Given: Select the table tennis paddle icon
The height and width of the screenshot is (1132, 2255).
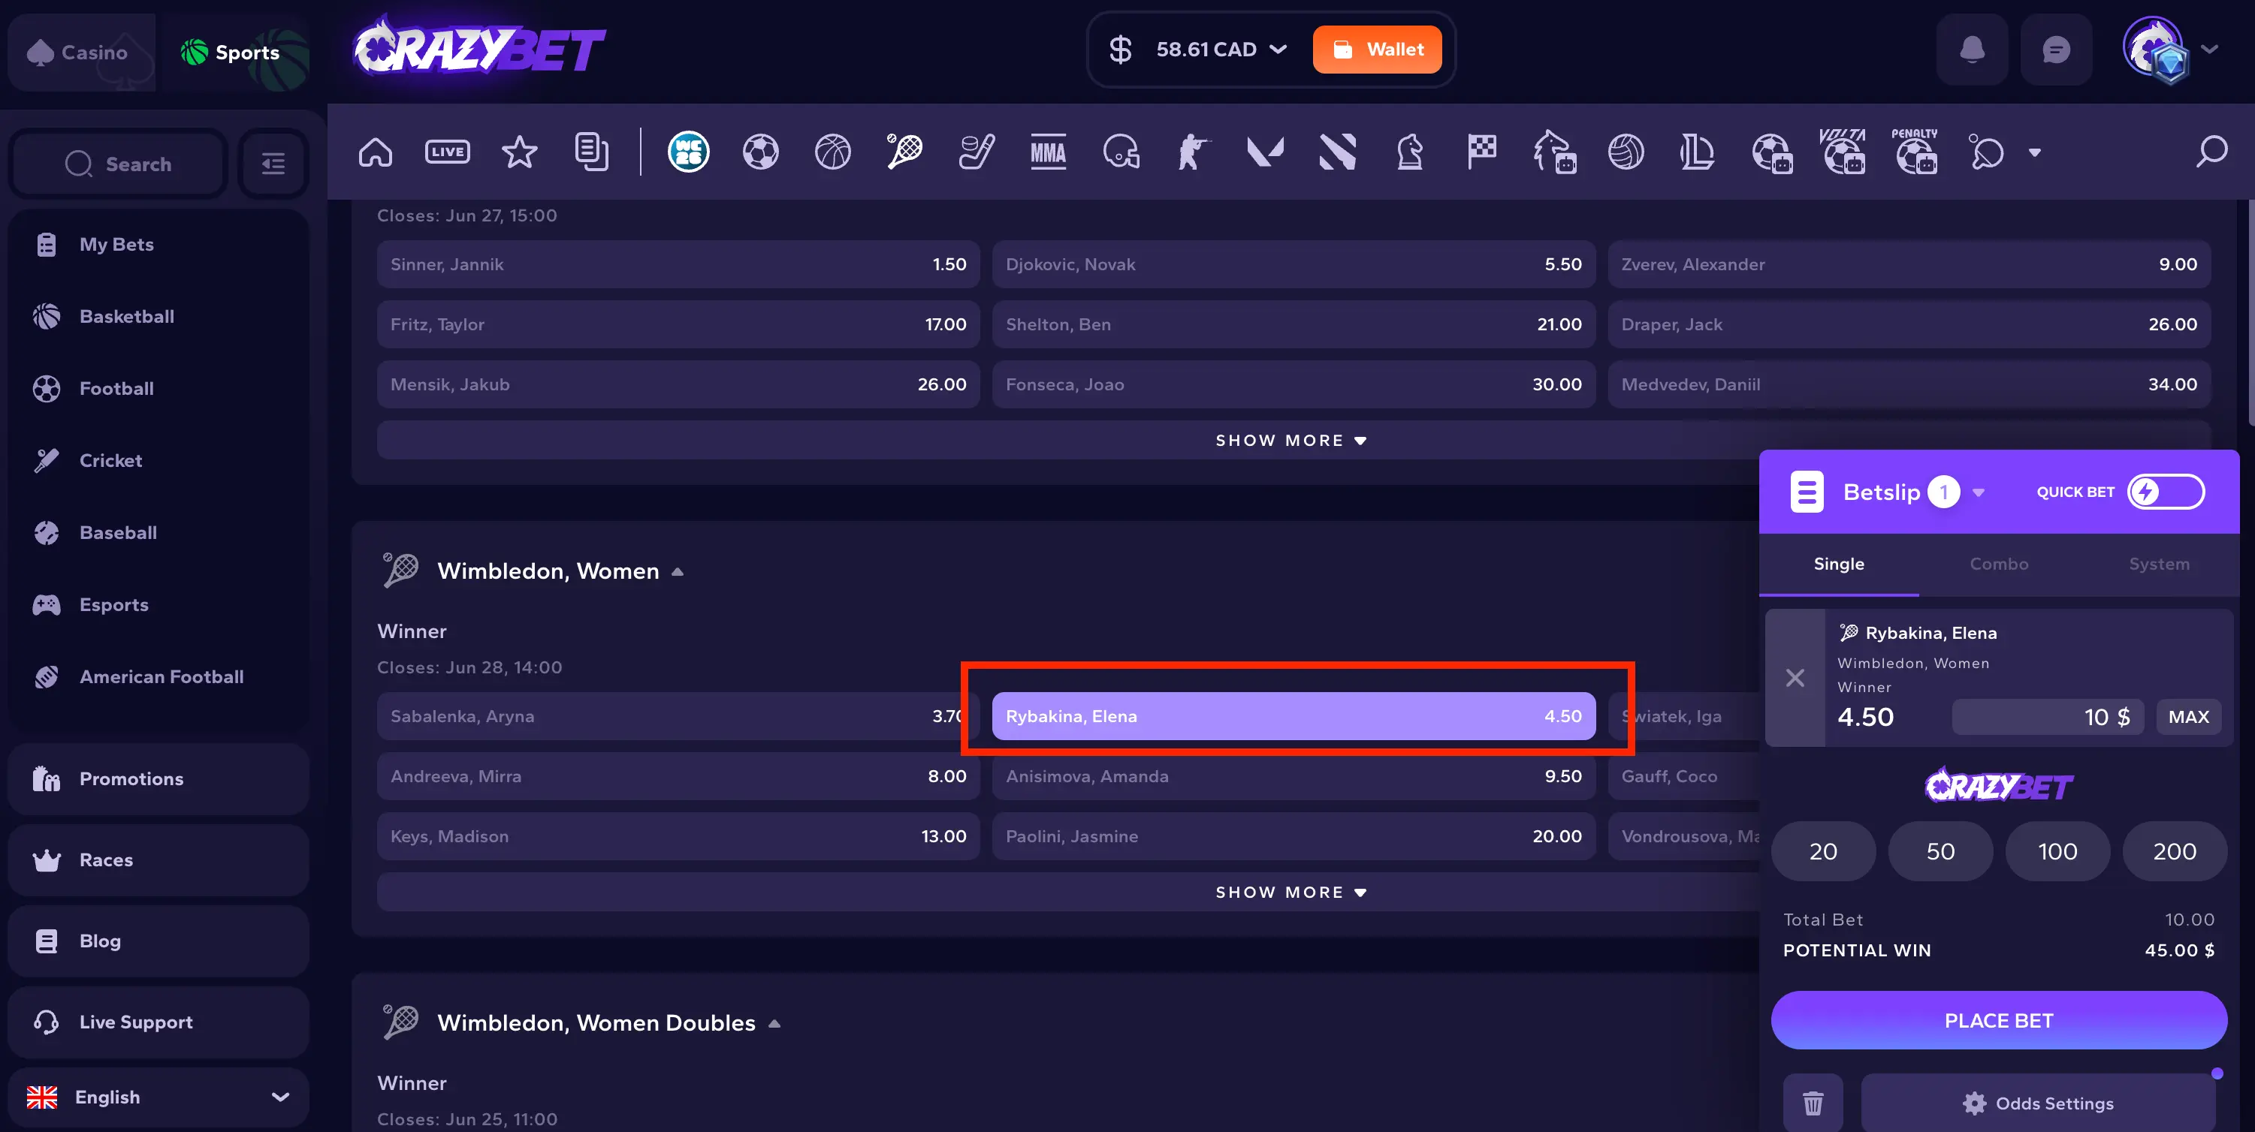Looking at the screenshot, I should [x=1987, y=152].
